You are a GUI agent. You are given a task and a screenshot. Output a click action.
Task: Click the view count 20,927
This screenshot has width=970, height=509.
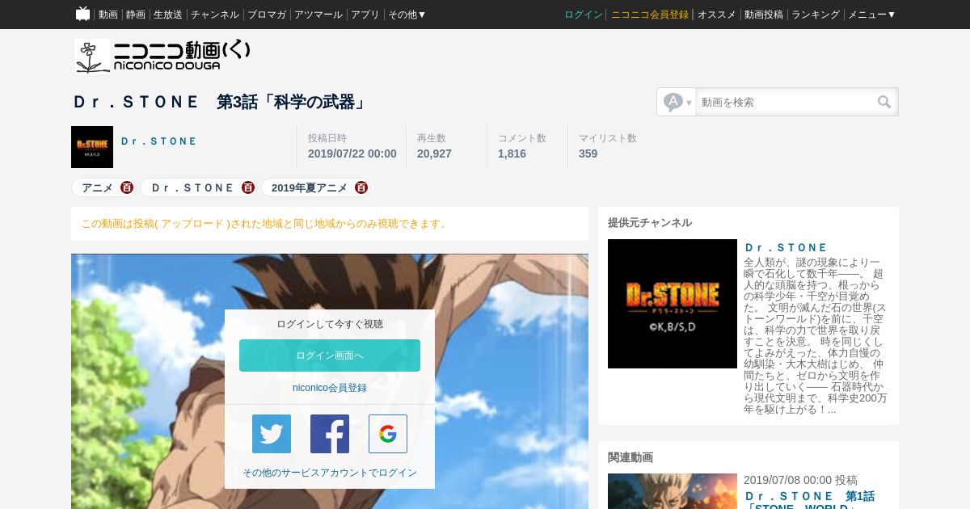pos(434,154)
